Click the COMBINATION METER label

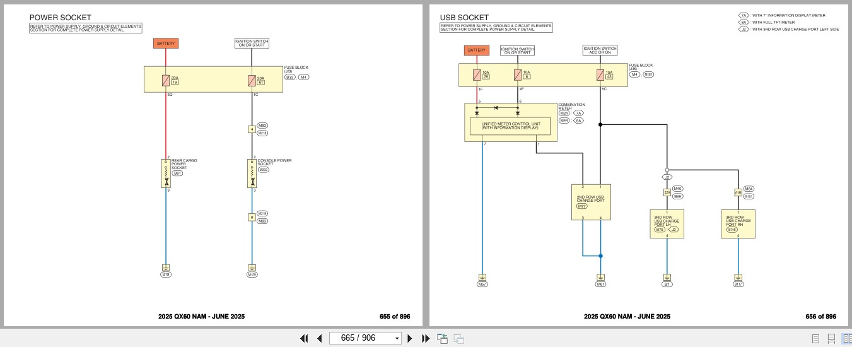[572, 106]
